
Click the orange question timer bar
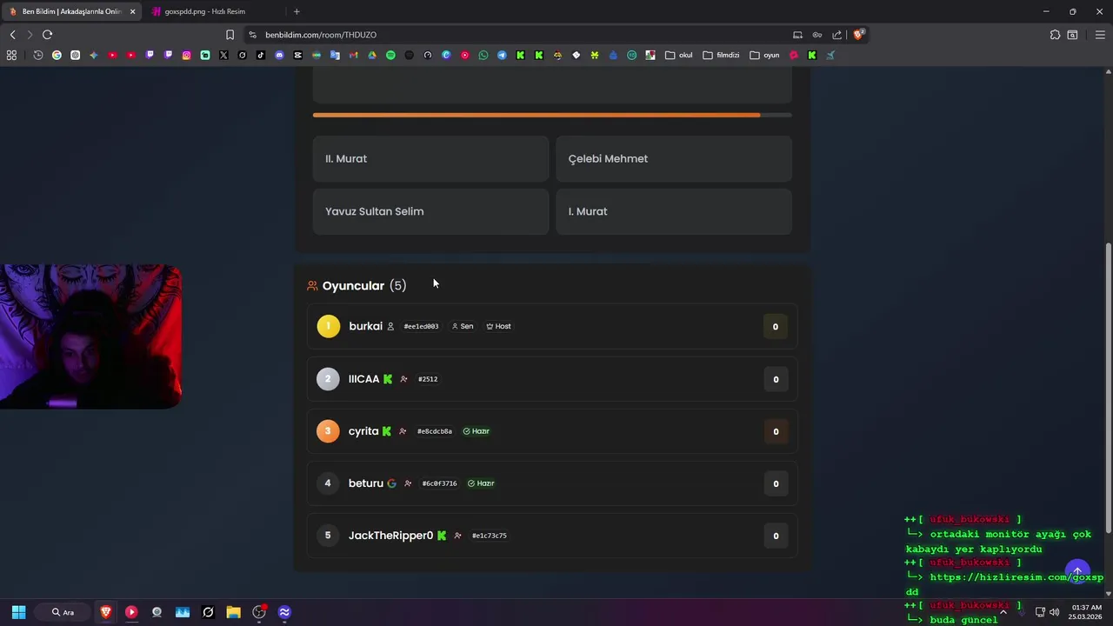tap(536, 115)
